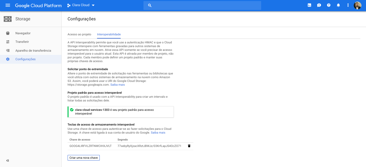Open the feedback icon
Screen dimensions: 366x167
[319, 5]
